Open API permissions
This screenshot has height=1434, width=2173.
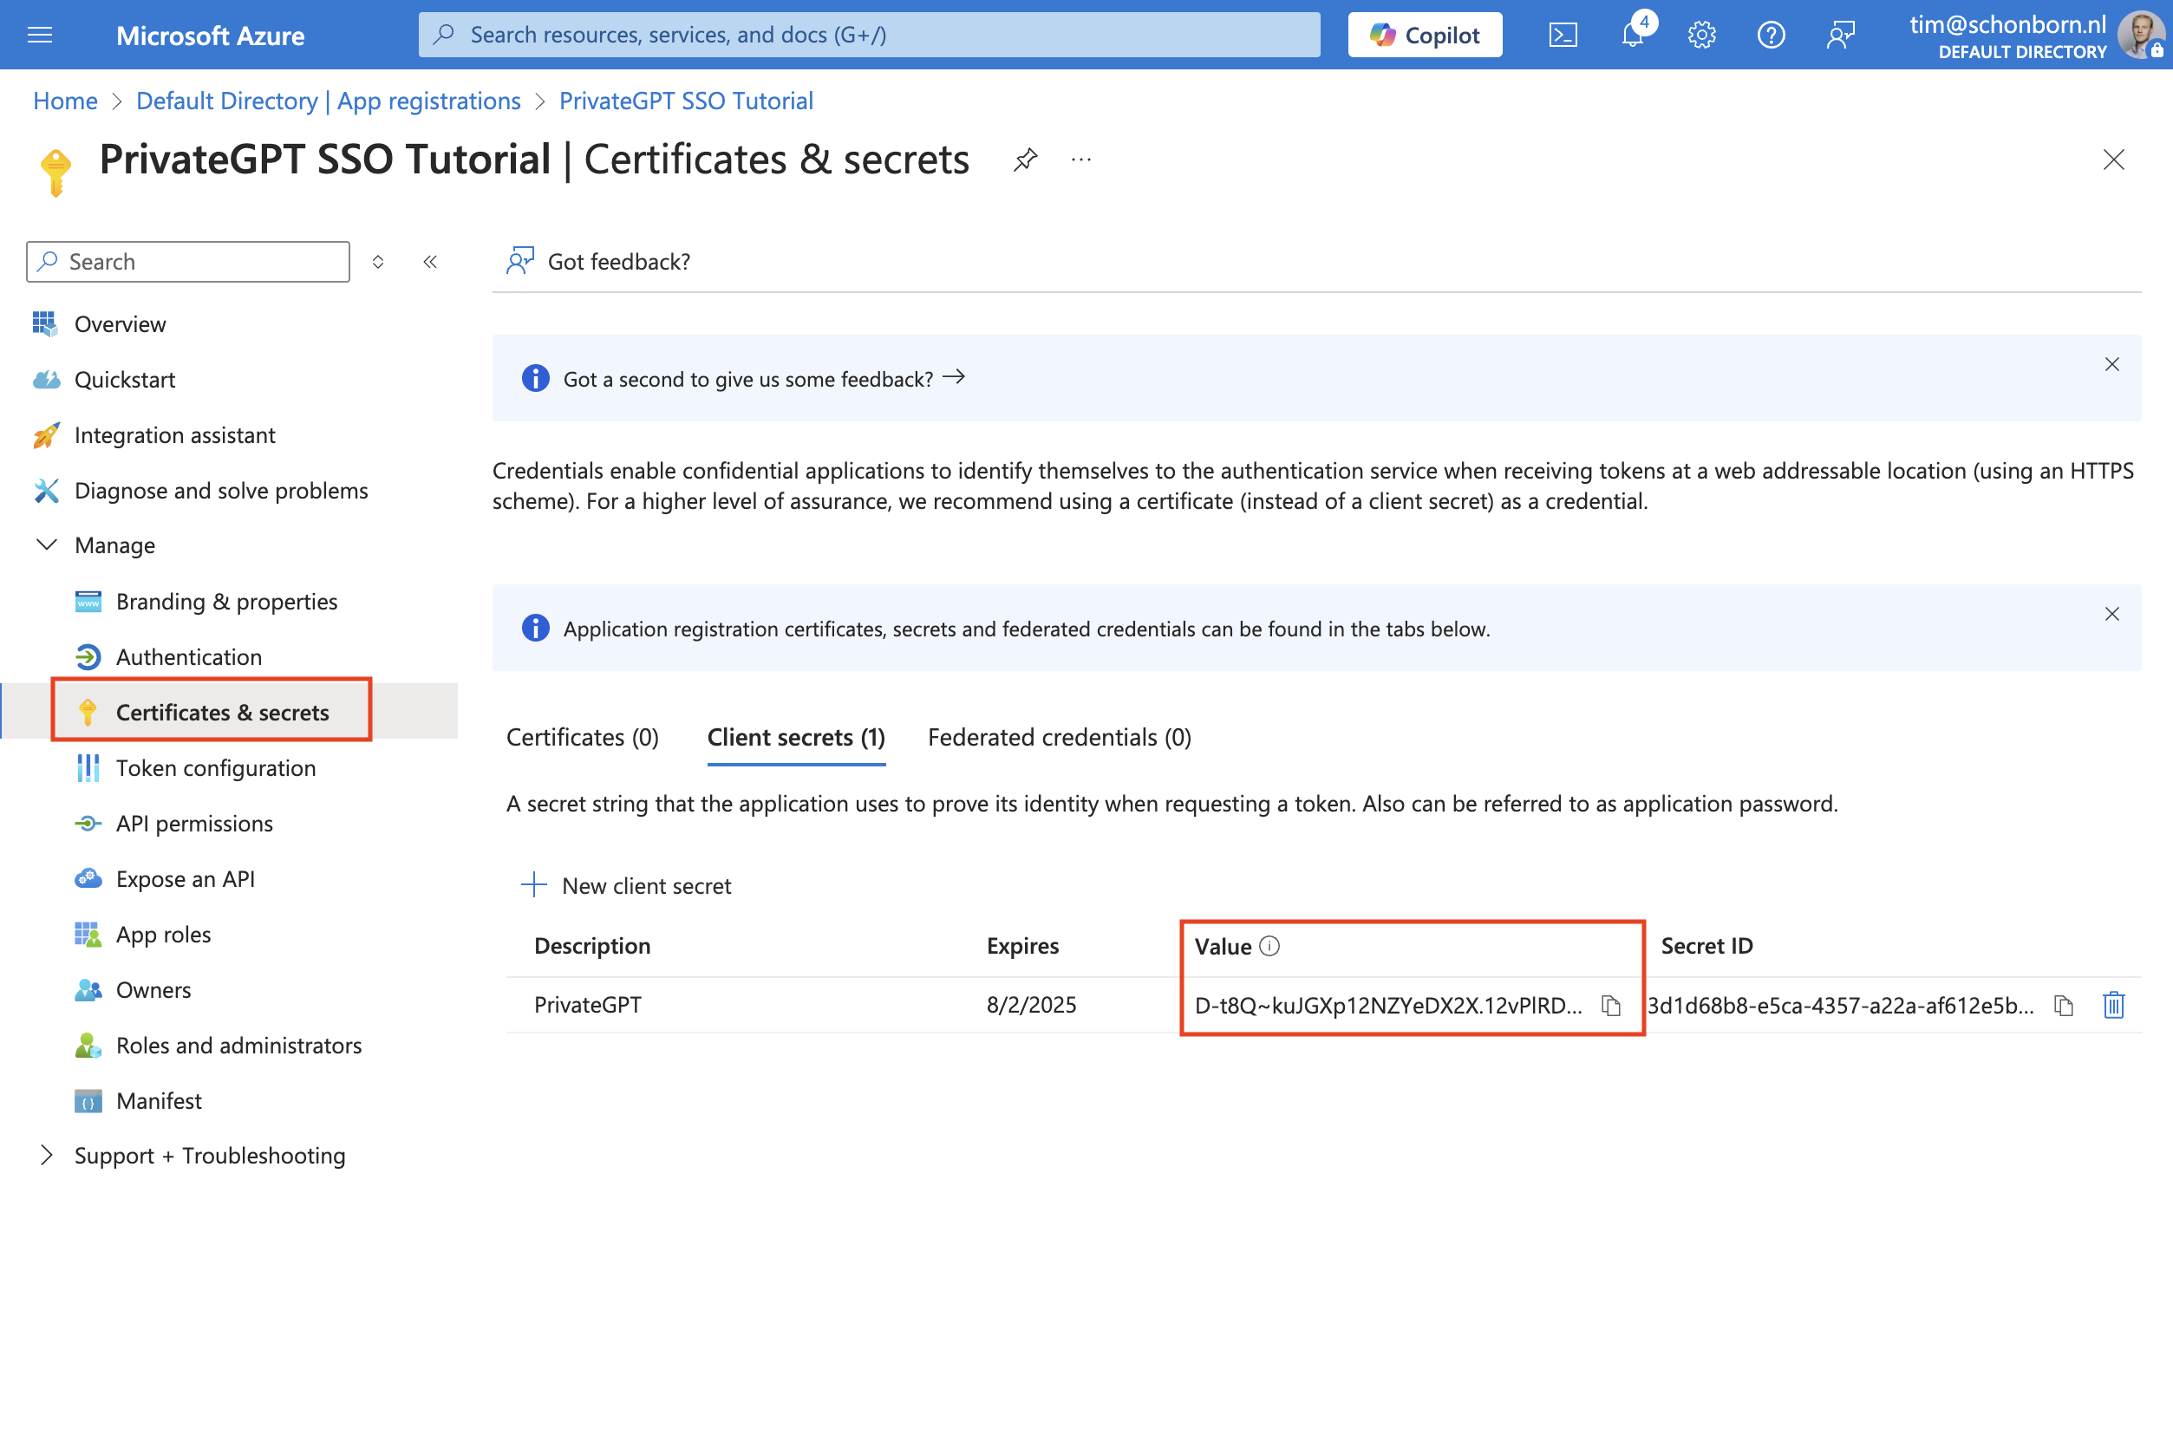(x=194, y=823)
